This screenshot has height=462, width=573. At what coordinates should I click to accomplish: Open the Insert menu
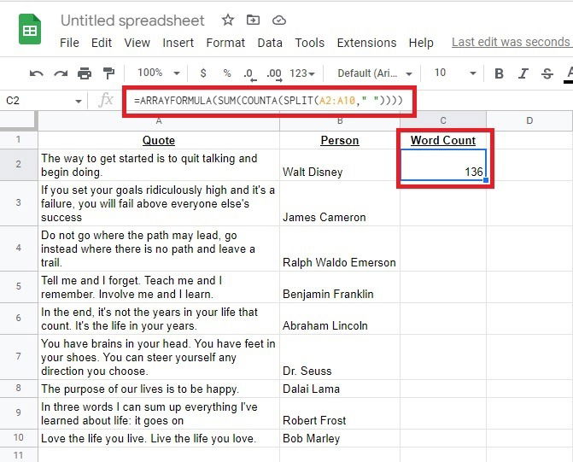pos(178,43)
